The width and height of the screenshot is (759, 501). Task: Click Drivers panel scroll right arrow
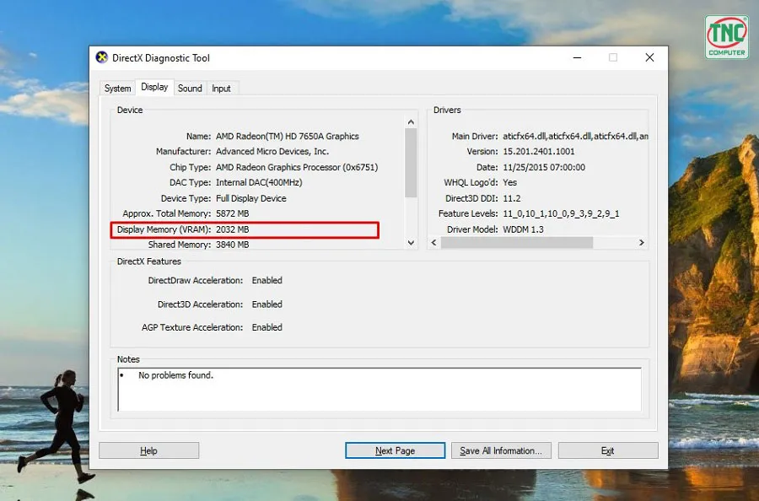pos(642,243)
